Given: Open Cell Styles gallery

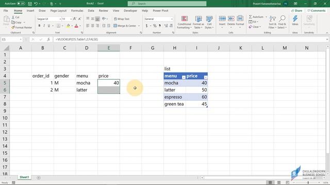Looking at the screenshot, I should click(209, 22).
